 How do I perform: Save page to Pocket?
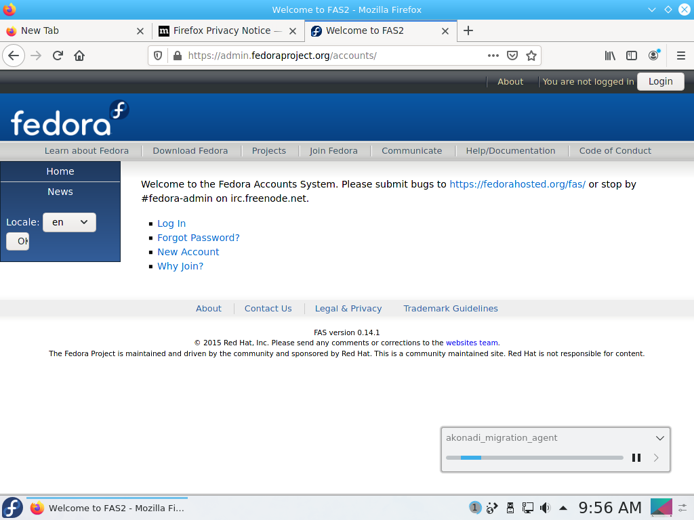(512, 56)
